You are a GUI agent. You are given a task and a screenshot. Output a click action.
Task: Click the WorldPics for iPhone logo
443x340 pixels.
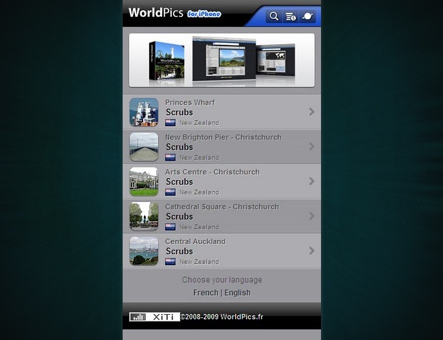click(x=175, y=13)
